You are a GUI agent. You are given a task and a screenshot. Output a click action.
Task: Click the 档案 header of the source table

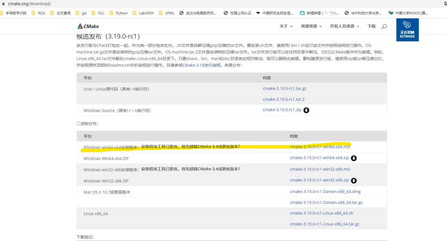pos(267,78)
